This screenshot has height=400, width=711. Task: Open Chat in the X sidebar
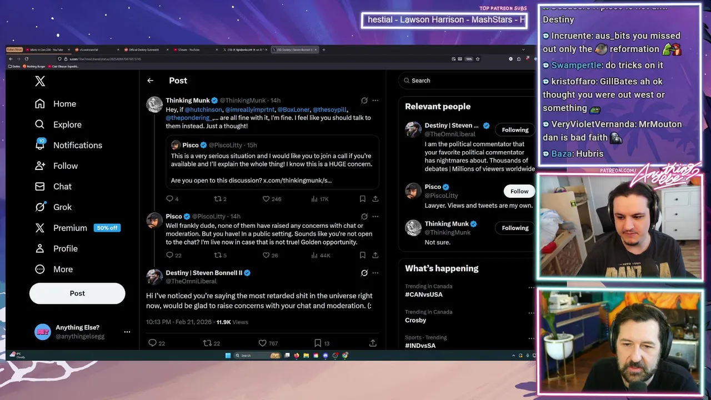(53, 187)
